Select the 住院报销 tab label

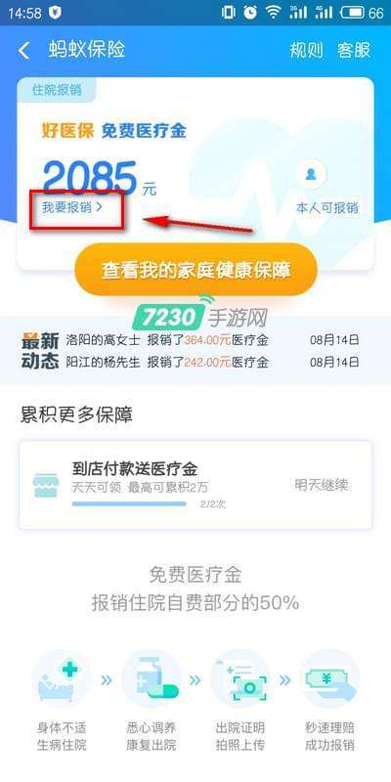point(57,90)
